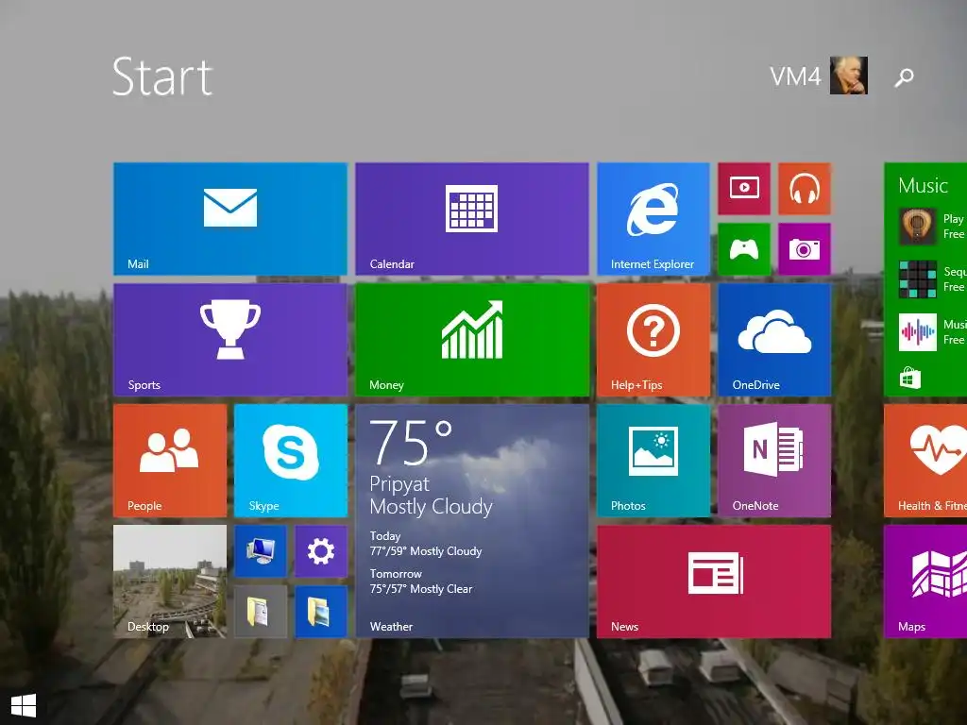Open the Video app small tile

coord(744,189)
